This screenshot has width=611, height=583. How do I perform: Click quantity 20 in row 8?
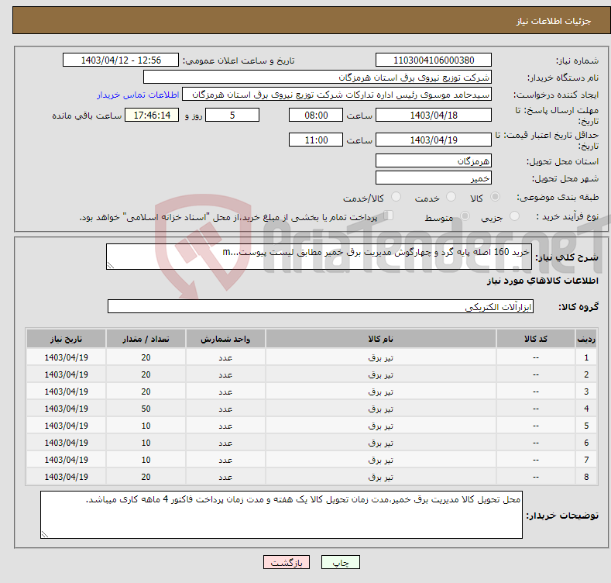(x=146, y=477)
